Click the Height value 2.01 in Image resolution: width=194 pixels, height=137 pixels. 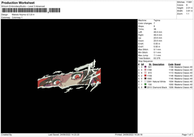pyautogui.click(x=189, y=8)
